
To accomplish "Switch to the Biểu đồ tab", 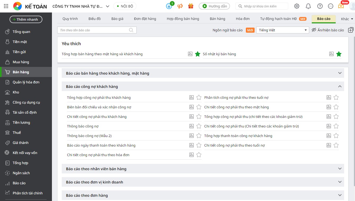I will click(x=95, y=19).
